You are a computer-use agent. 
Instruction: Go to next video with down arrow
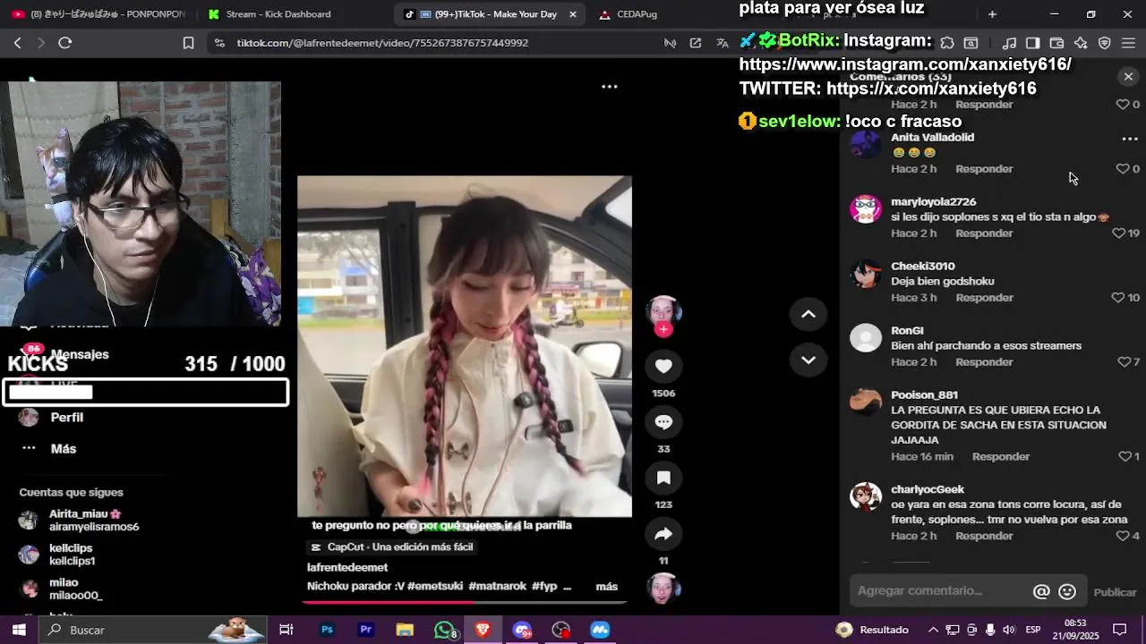click(x=808, y=360)
